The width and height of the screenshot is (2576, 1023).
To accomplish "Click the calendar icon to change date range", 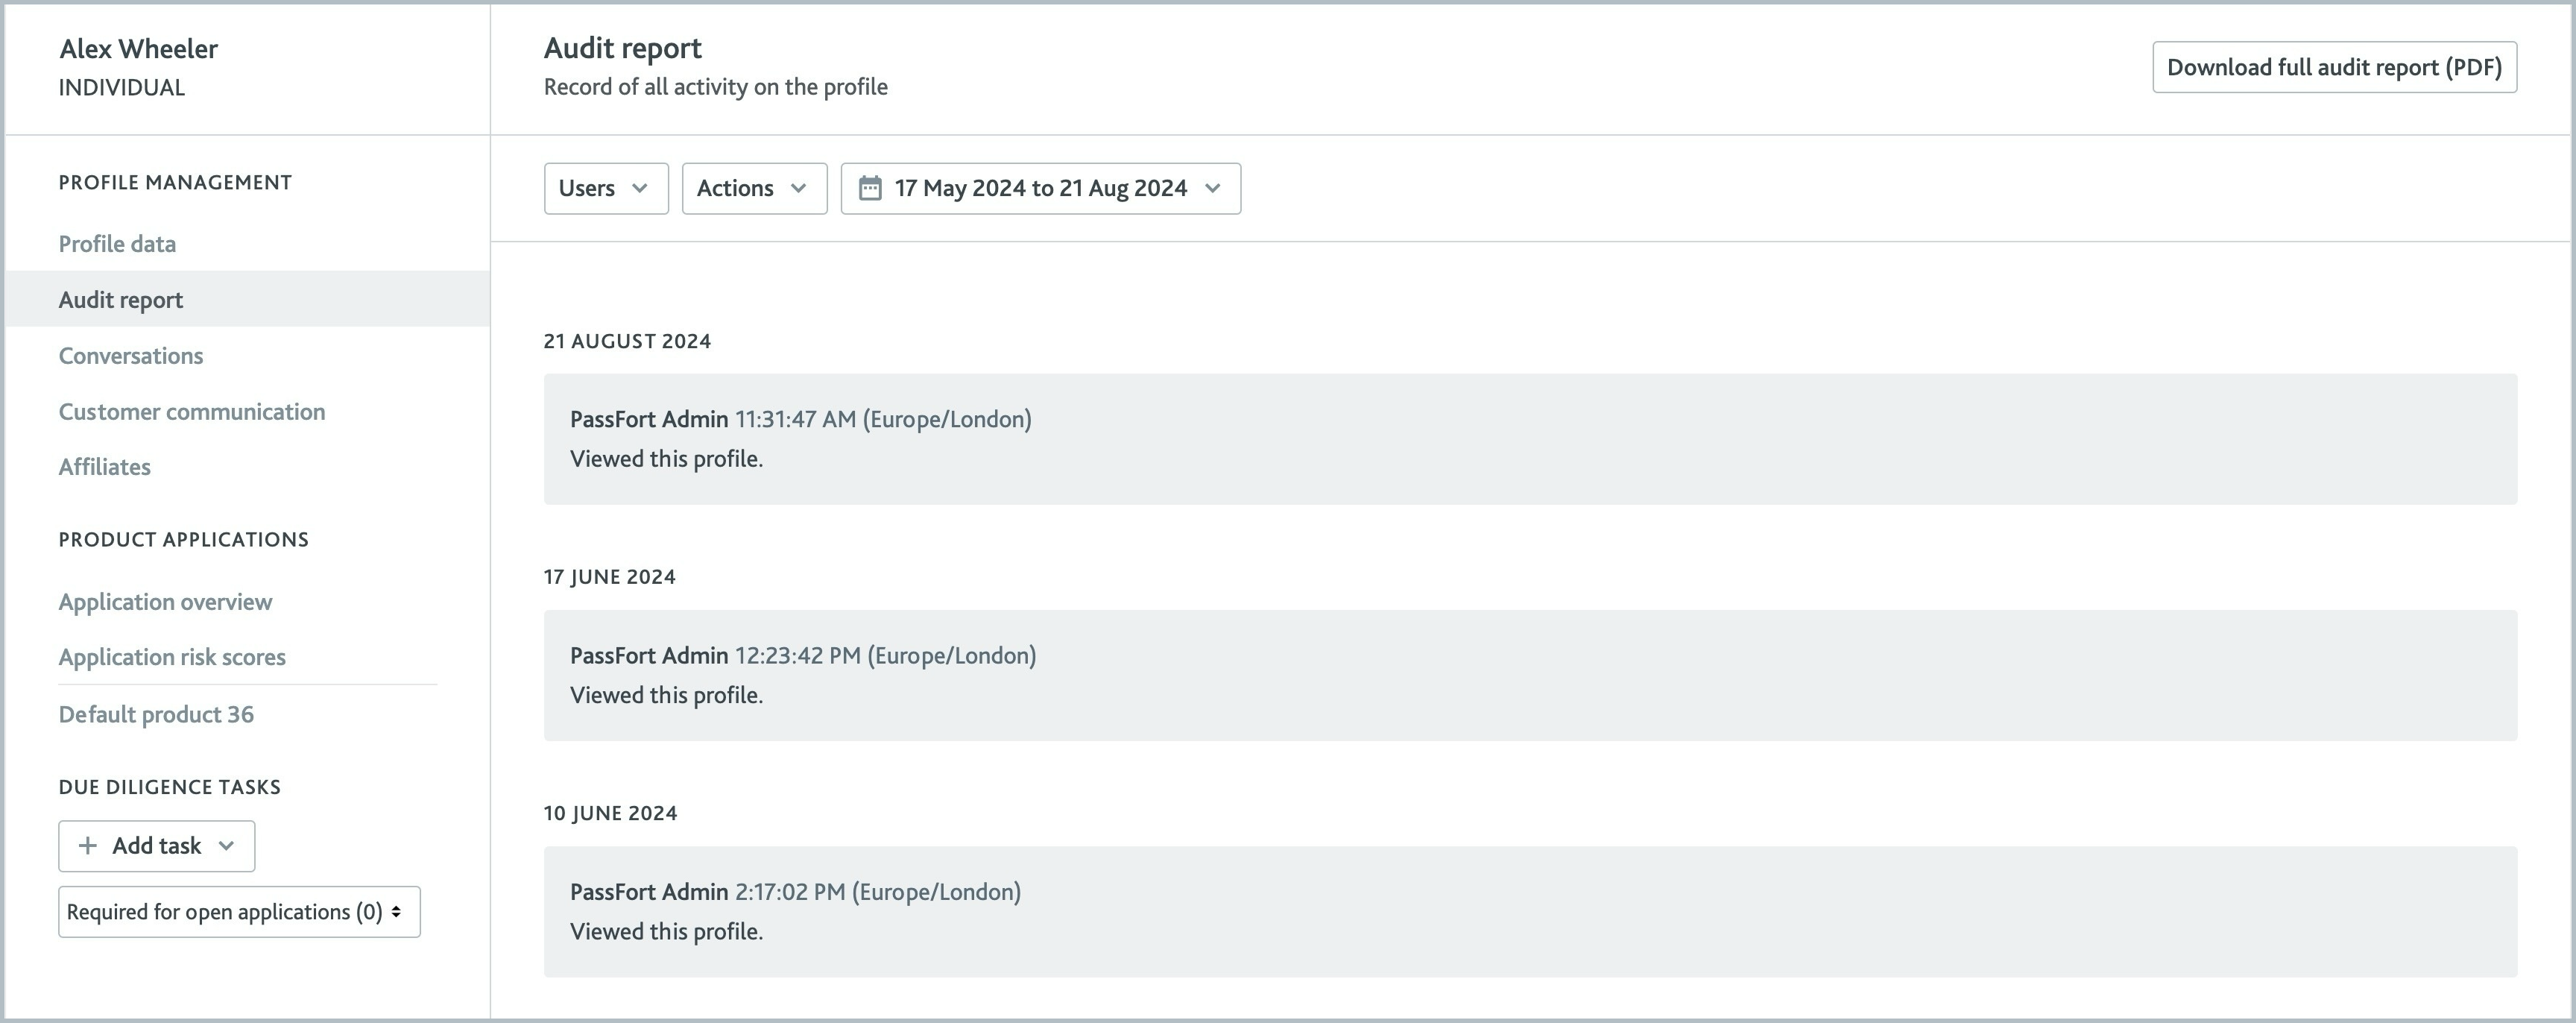I will (x=869, y=187).
